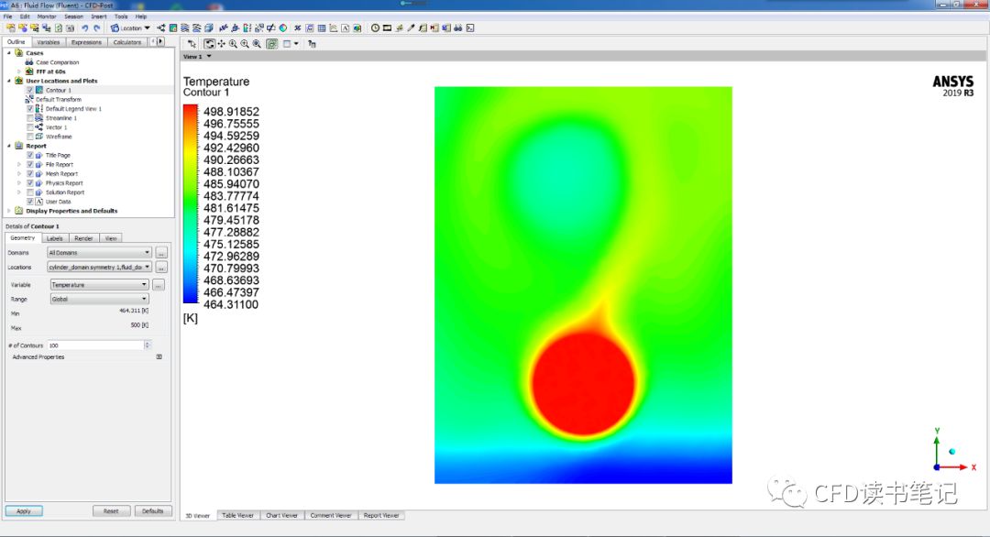This screenshot has height=537, width=990.
Task: Click Fit View magnifier icon
Action: pyautogui.click(x=257, y=44)
